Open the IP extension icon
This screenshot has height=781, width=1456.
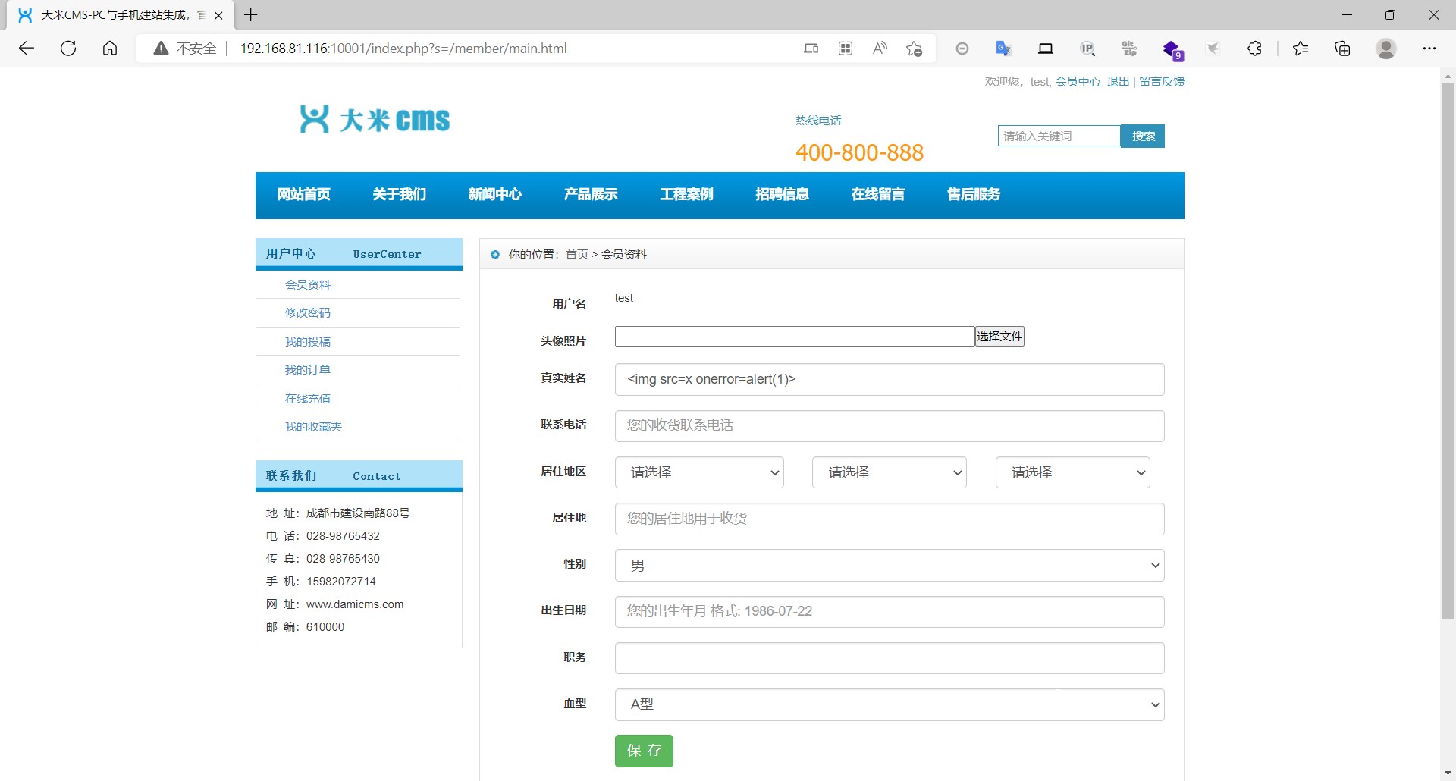(x=1087, y=49)
